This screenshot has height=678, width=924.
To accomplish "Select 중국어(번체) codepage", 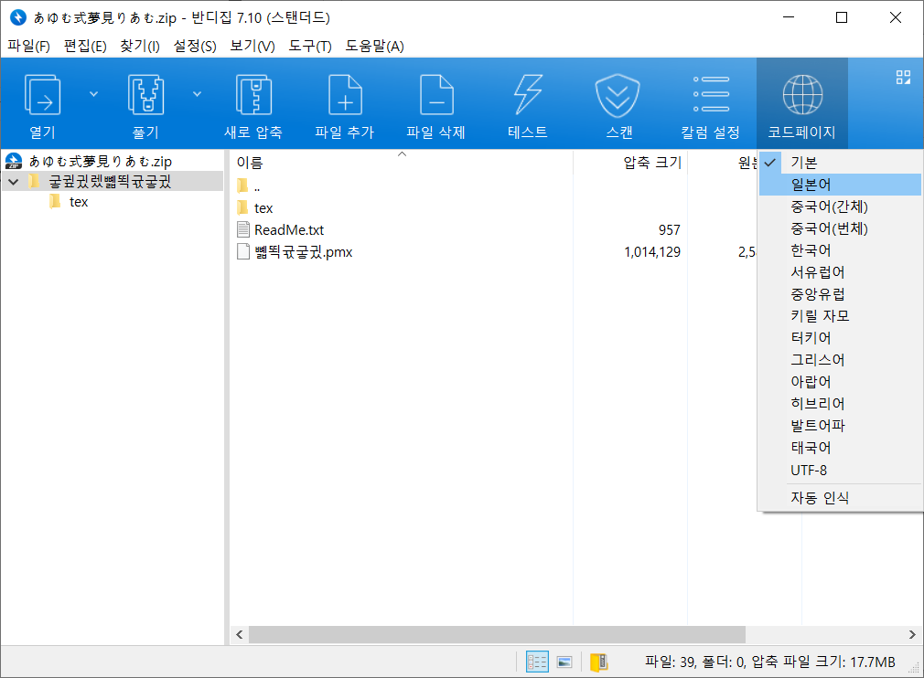I will click(x=840, y=228).
